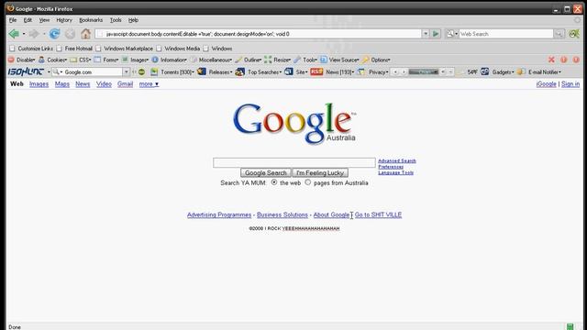Open the Windows Media bookmark

178,49
